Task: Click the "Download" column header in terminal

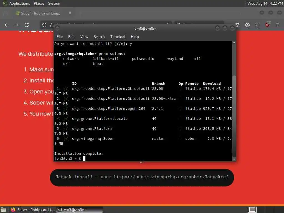Action: point(212,84)
